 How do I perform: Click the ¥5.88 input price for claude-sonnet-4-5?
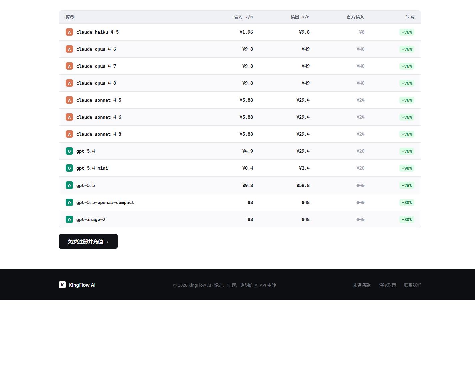point(246,100)
